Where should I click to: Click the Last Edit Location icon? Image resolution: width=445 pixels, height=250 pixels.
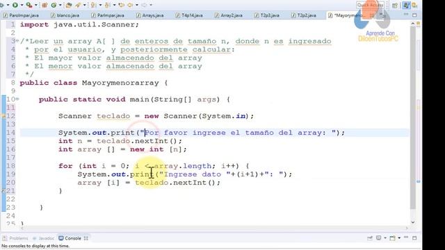pos(122,5)
